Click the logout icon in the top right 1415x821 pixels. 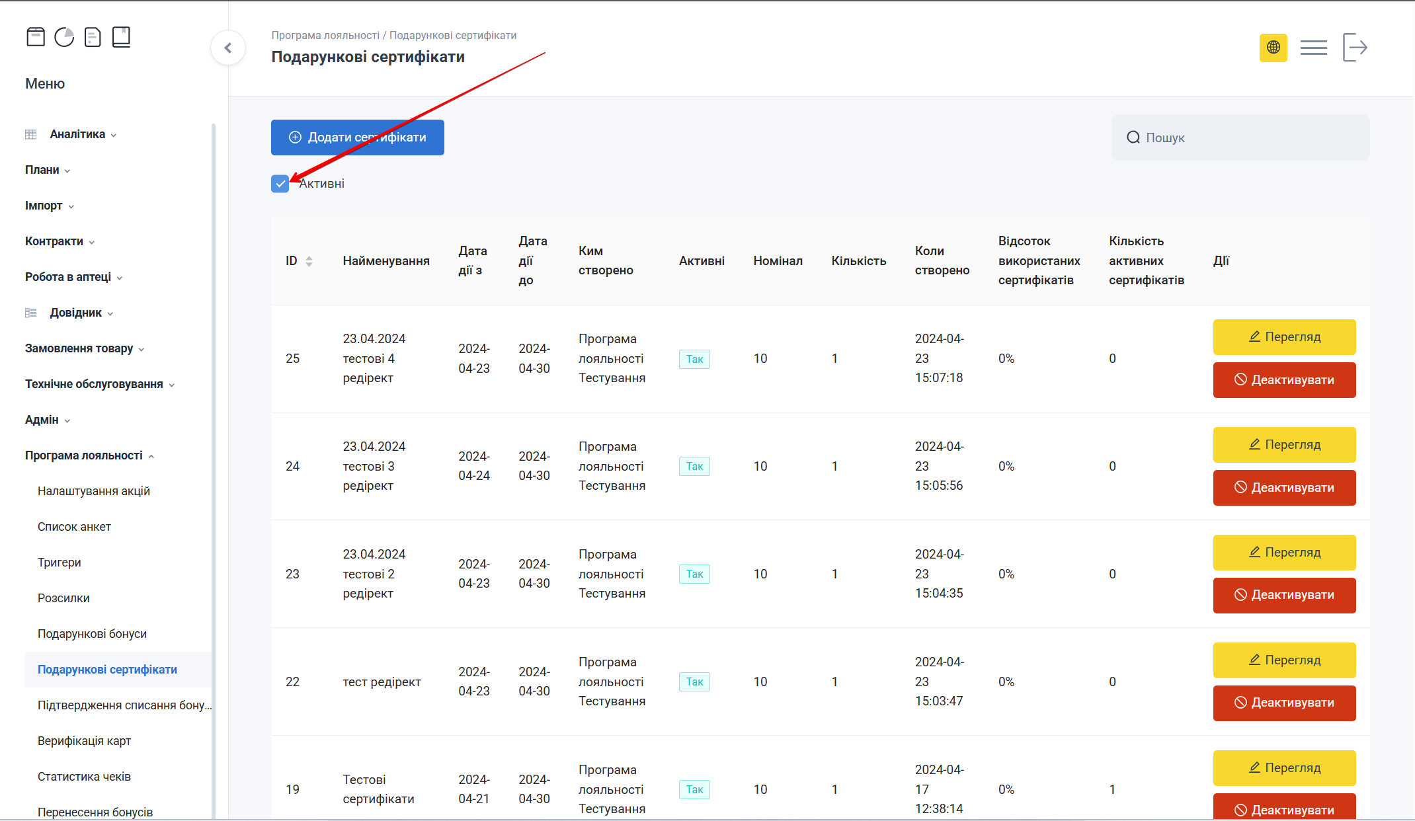click(x=1355, y=48)
